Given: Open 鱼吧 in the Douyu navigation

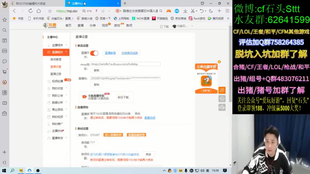Looking at the screenshot, I should [129, 26].
